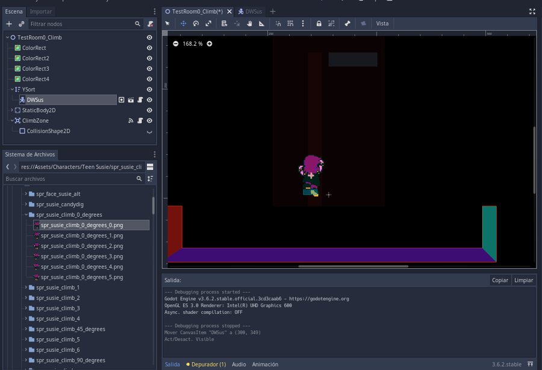Viewport: 542px width, 370px height.
Task: Expand the spr_susie_climb_45_degrees folder
Action: pos(26,329)
